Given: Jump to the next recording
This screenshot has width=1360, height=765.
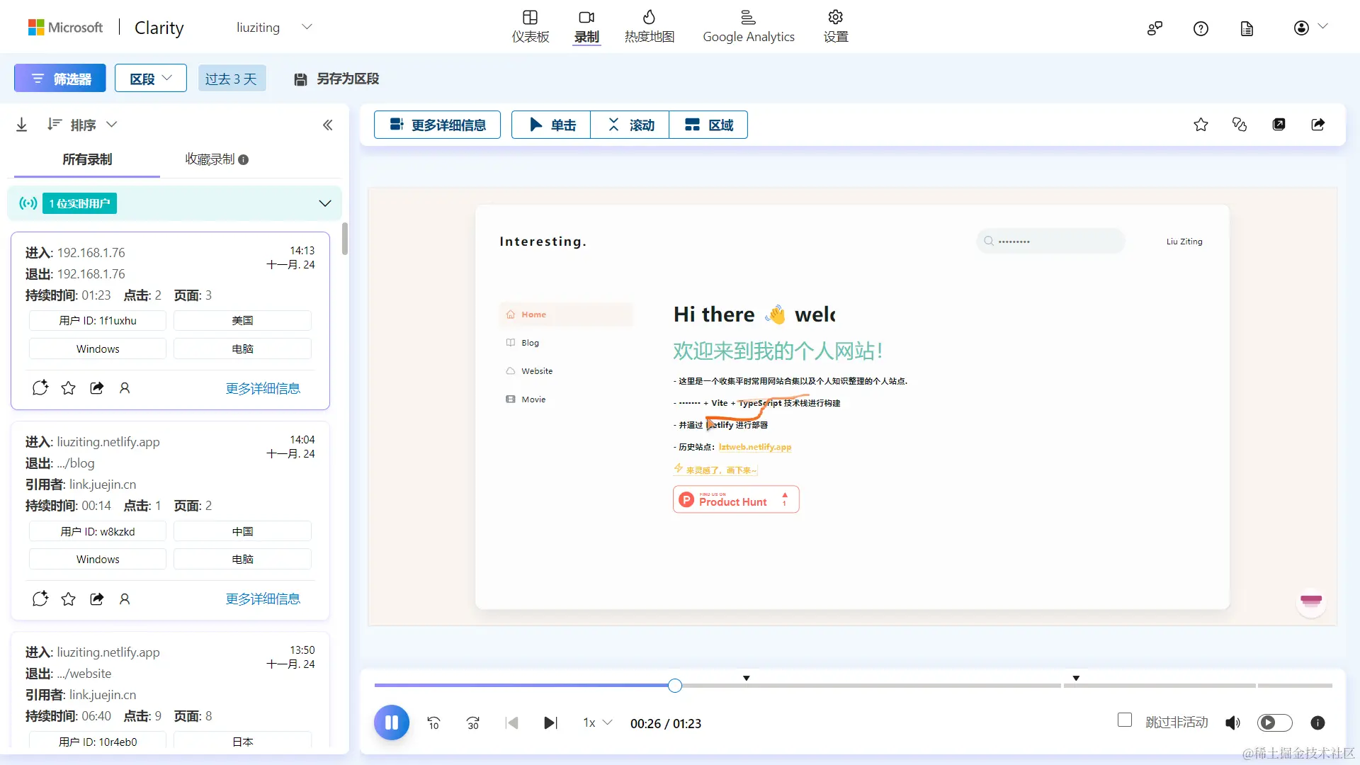Looking at the screenshot, I should point(550,722).
